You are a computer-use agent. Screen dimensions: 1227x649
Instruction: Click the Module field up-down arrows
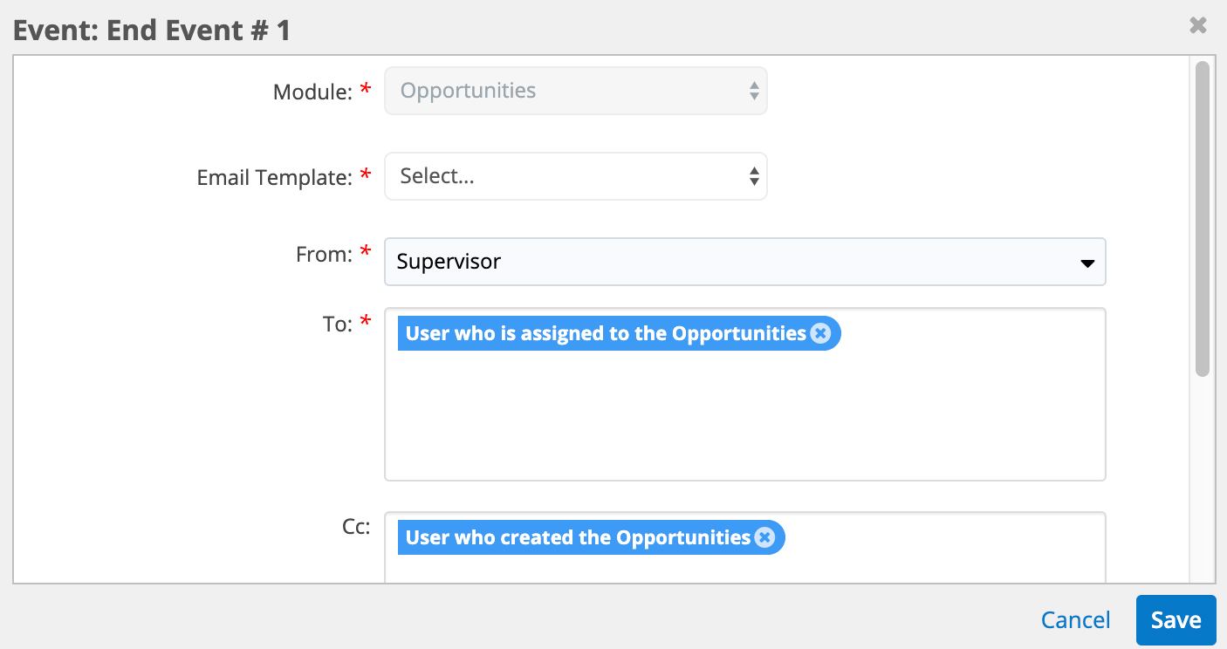pos(754,91)
